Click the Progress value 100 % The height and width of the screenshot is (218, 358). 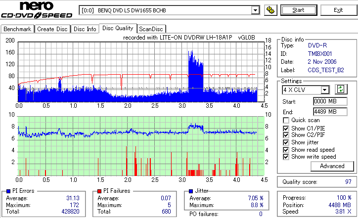coord(344,198)
